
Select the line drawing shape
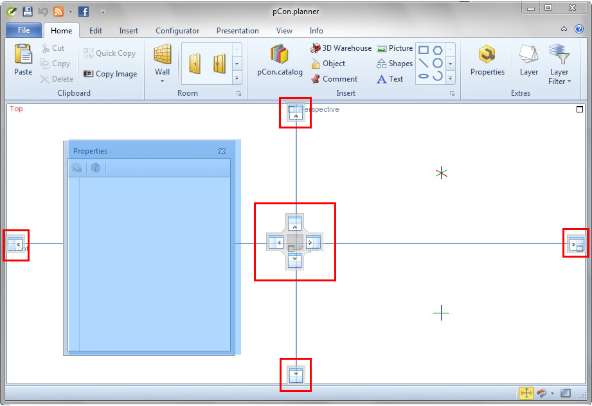424,63
